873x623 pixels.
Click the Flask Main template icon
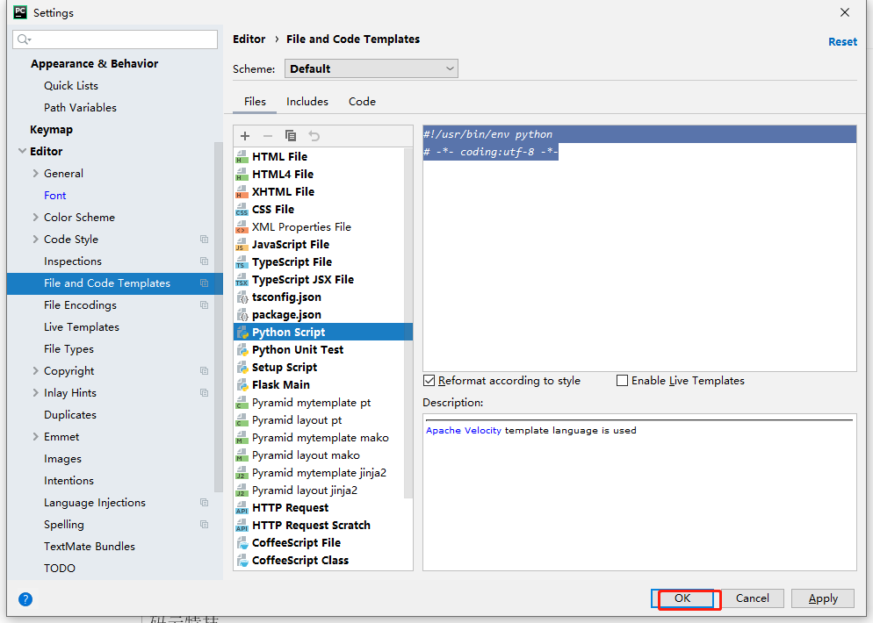tap(242, 385)
